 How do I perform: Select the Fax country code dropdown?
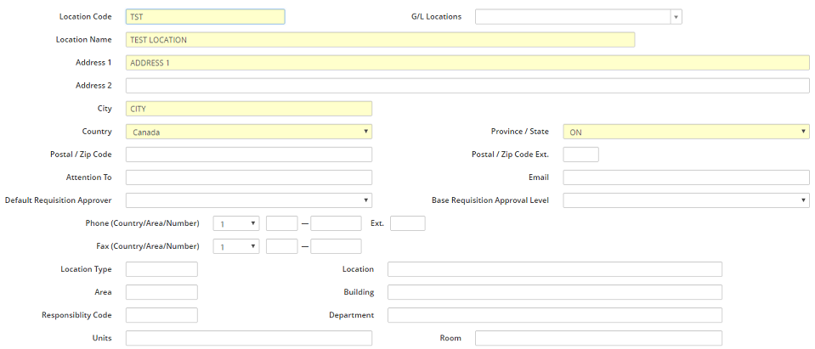click(x=235, y=246)
